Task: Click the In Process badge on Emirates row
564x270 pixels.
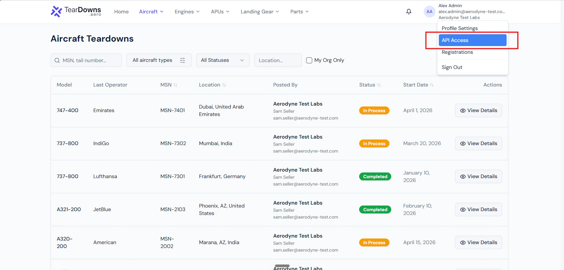Action: 374,111
